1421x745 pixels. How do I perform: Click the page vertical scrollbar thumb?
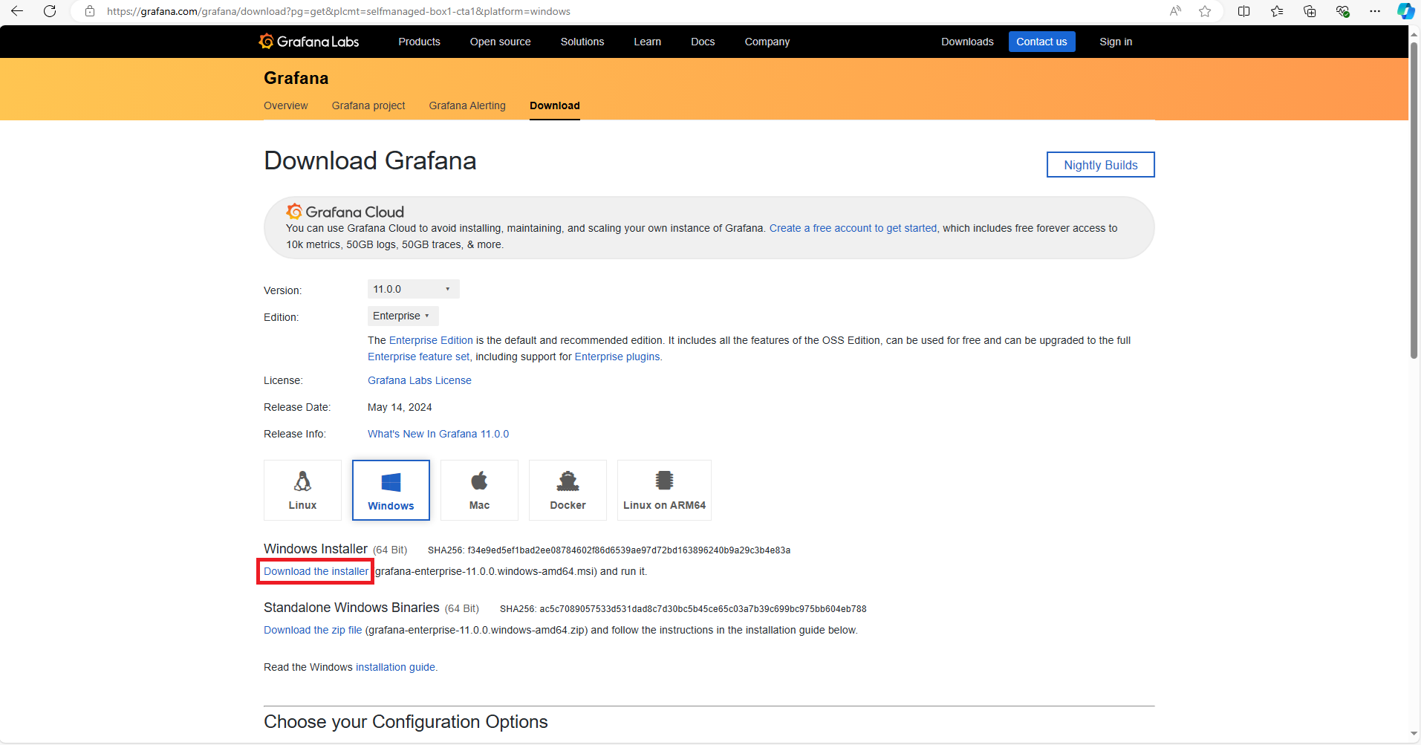(x=1414, y=201)
